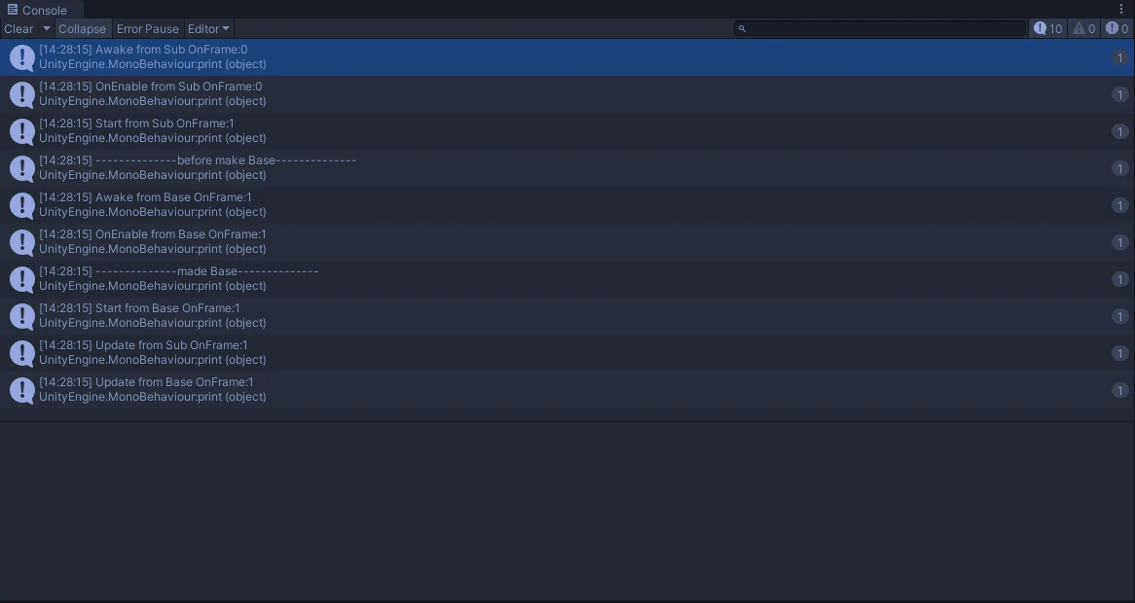Open the Console panel options menu
Screen dimensions: 1135x603
(1121, 10)
